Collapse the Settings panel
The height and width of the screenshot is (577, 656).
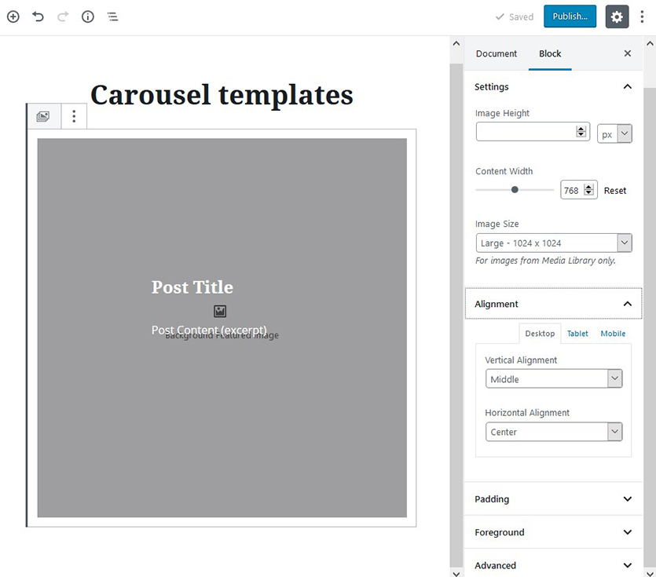pyautogui.click(x=553, y=86)
